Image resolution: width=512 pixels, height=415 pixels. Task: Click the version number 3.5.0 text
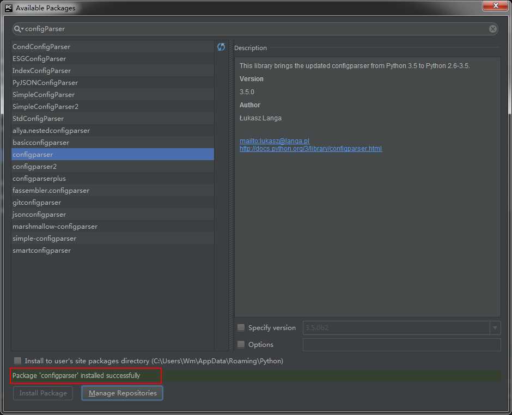point(247,91)
